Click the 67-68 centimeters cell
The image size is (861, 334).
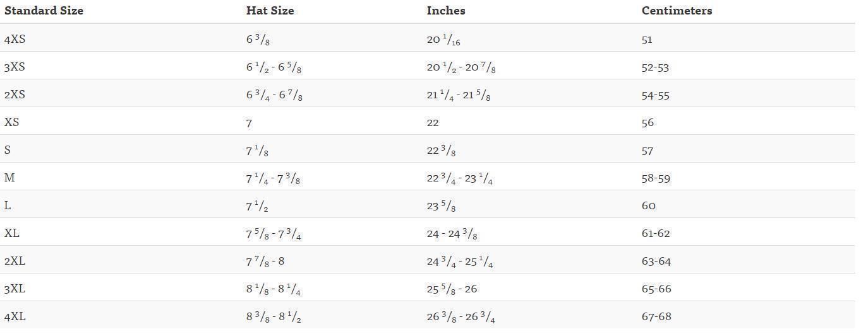(656, 316)
